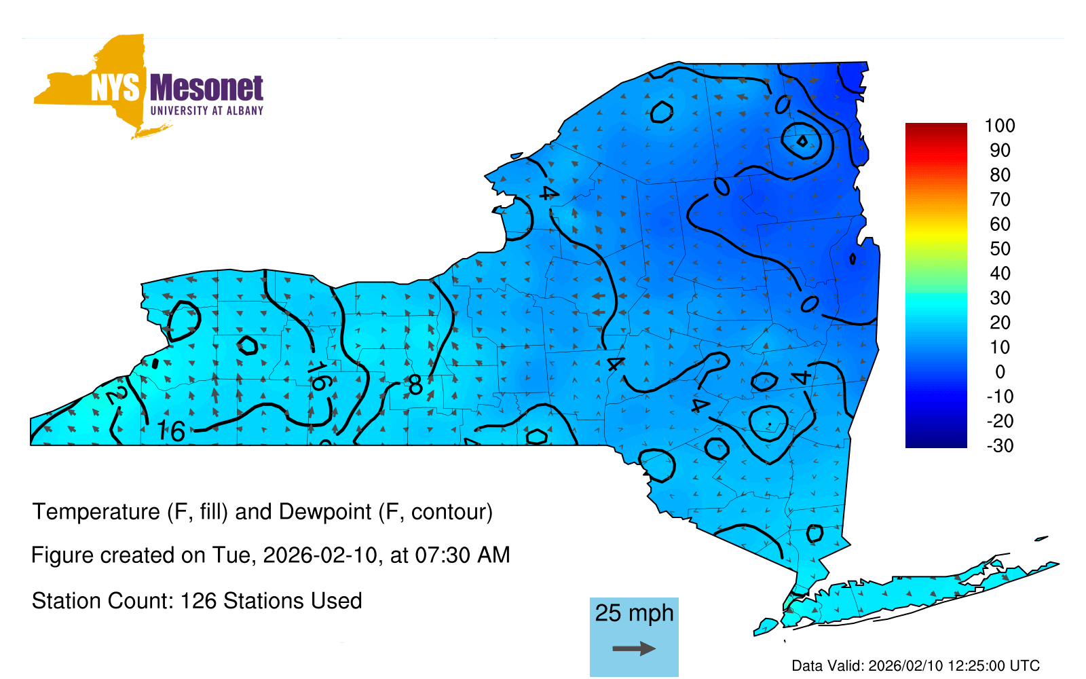Click the dark blue bottom of color bar

point(935,441)
